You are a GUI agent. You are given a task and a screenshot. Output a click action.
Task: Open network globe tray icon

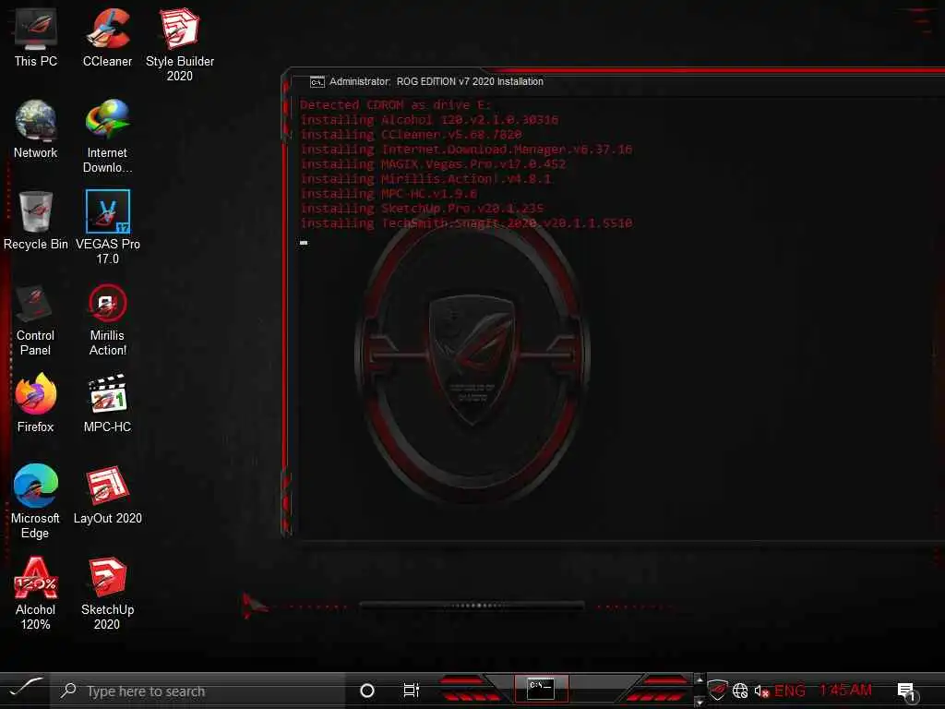click(x=740, y=691)
